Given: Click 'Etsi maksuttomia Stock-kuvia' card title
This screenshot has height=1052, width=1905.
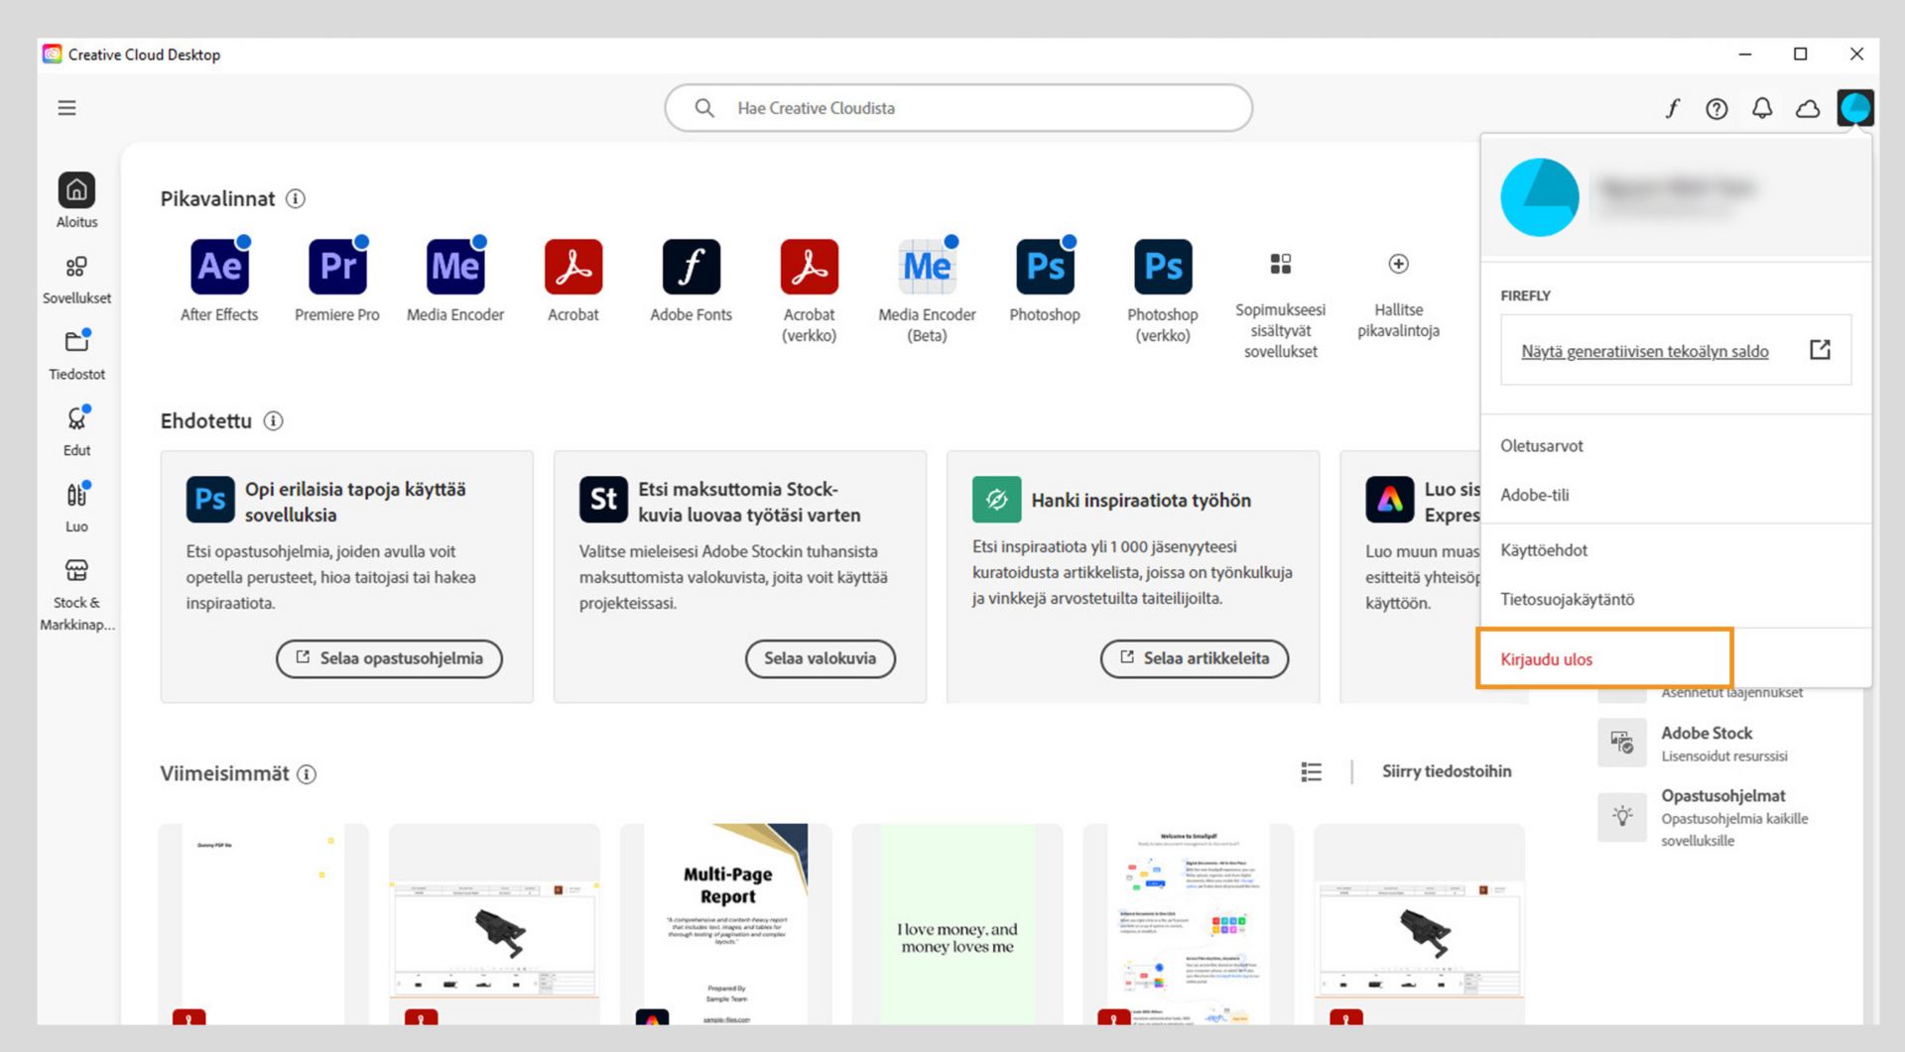Looking at the screenshot, I should [749, 503].
